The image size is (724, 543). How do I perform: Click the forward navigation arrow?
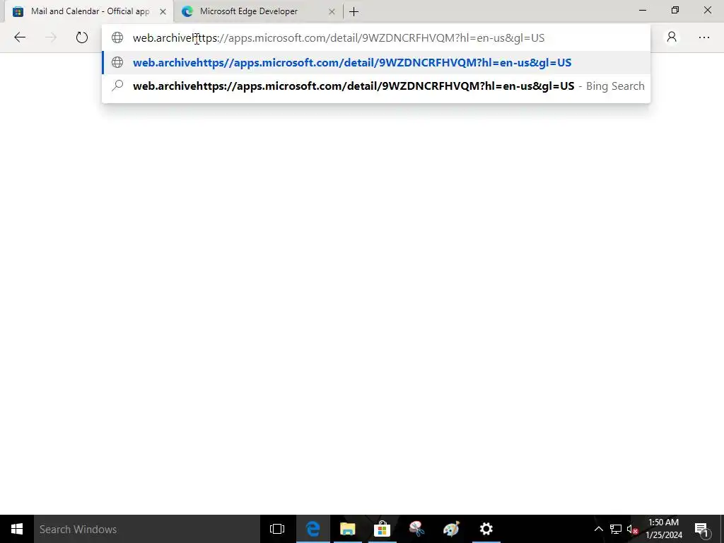coord(51,37)
